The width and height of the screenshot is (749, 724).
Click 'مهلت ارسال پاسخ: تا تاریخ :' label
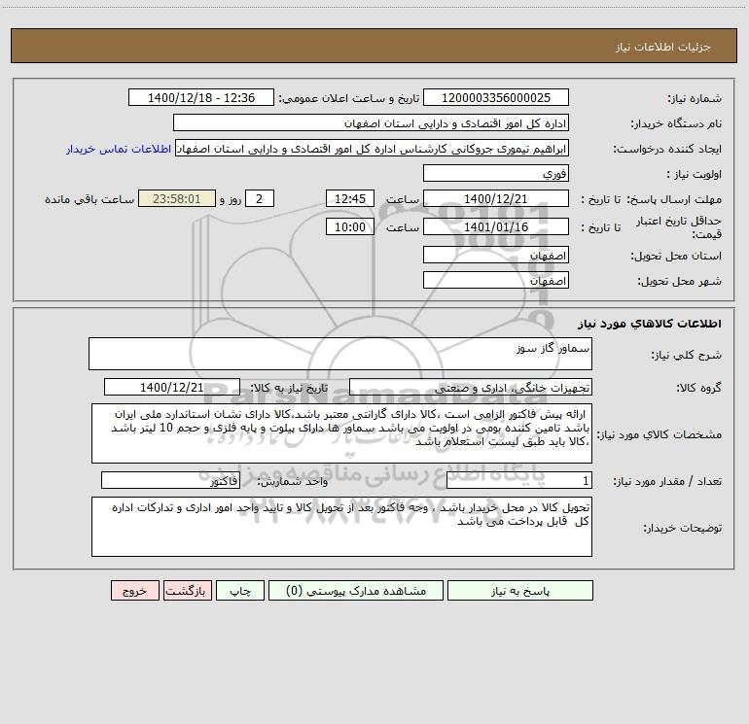(651, 199)
